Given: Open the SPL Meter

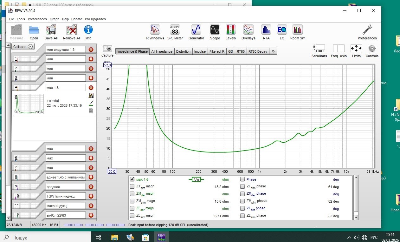Looking at the screenshot, I should 175,32.
